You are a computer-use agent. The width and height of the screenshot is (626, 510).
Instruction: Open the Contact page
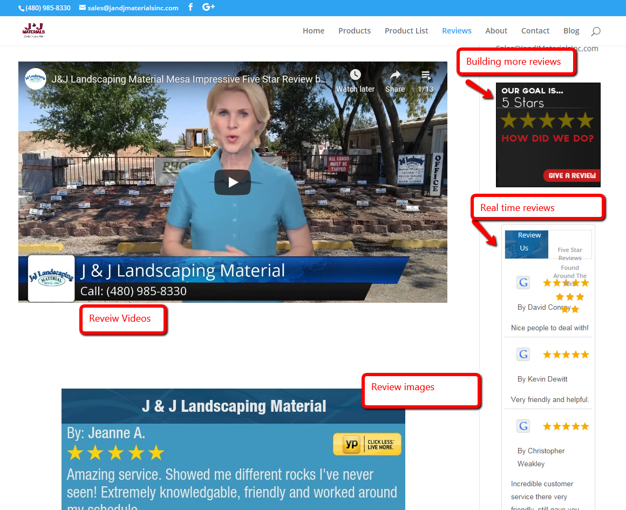coord(535,31)
